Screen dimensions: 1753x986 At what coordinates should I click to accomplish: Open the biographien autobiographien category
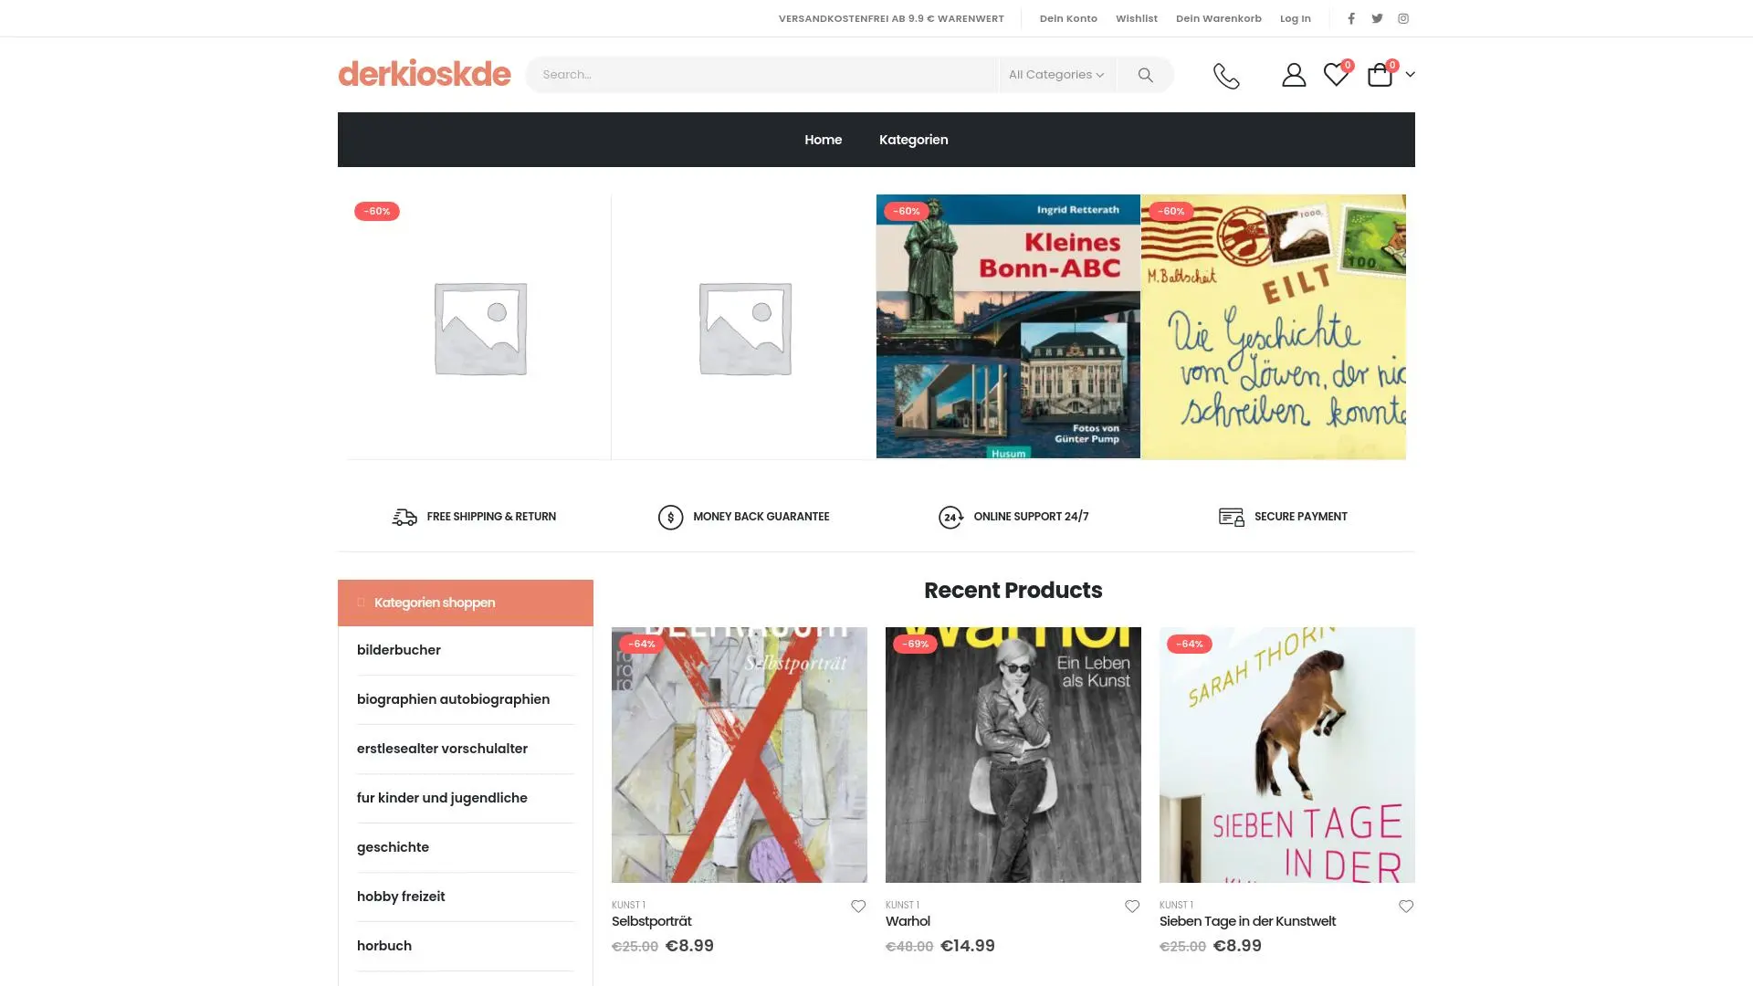coord(453,699)
